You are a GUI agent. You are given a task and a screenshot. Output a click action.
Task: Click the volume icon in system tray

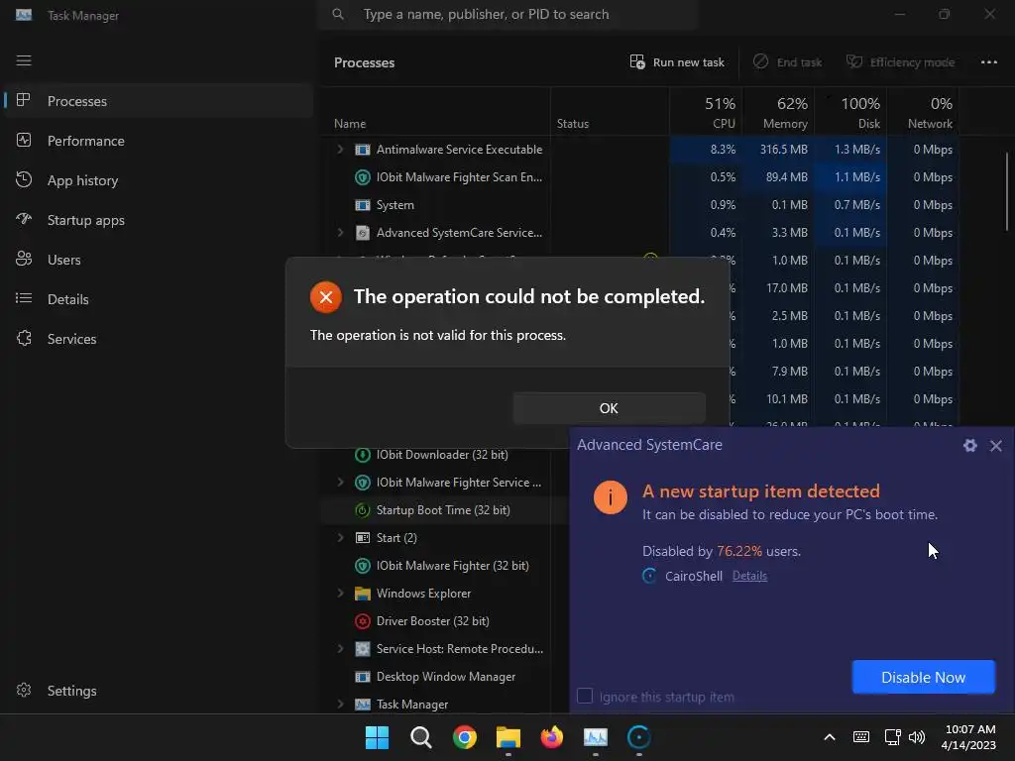coord(917,737)
